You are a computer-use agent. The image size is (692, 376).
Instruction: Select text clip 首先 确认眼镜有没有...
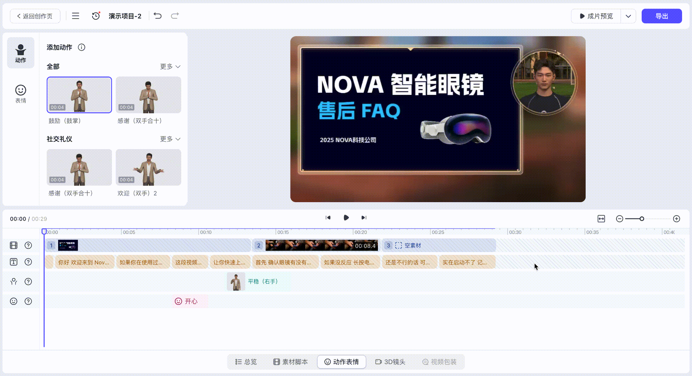(285, 262)
